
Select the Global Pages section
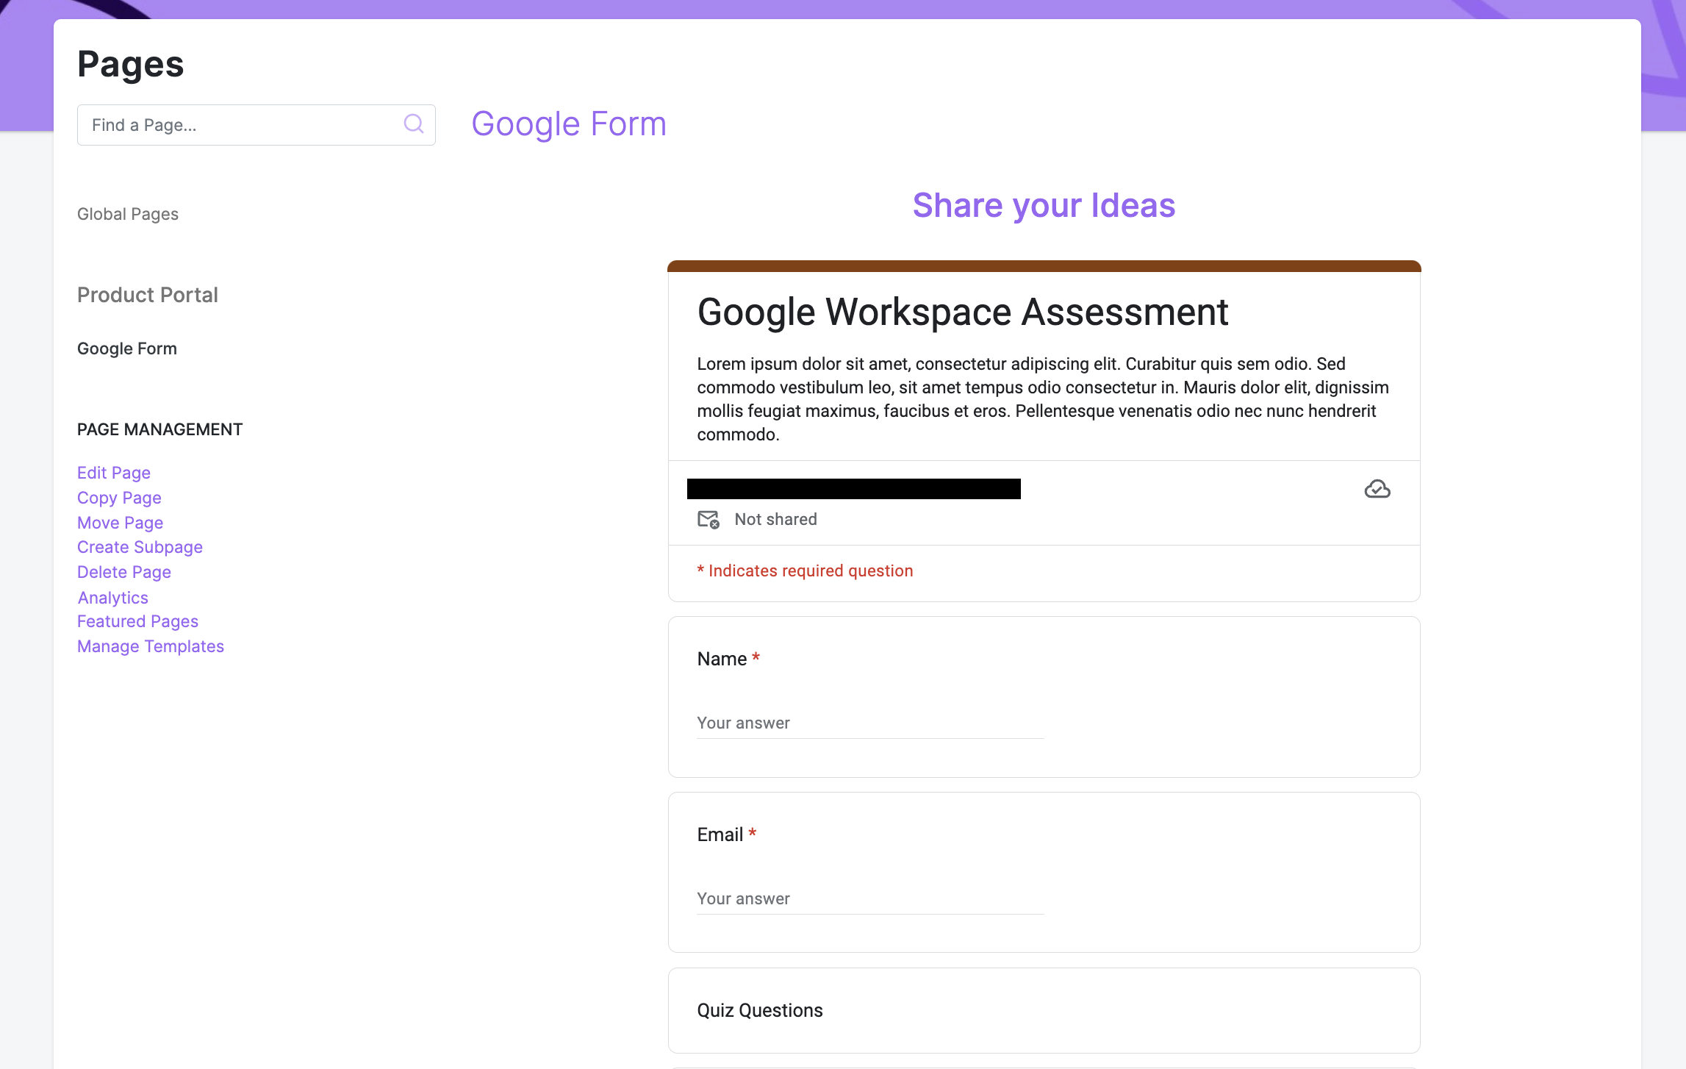click(127, 214)
